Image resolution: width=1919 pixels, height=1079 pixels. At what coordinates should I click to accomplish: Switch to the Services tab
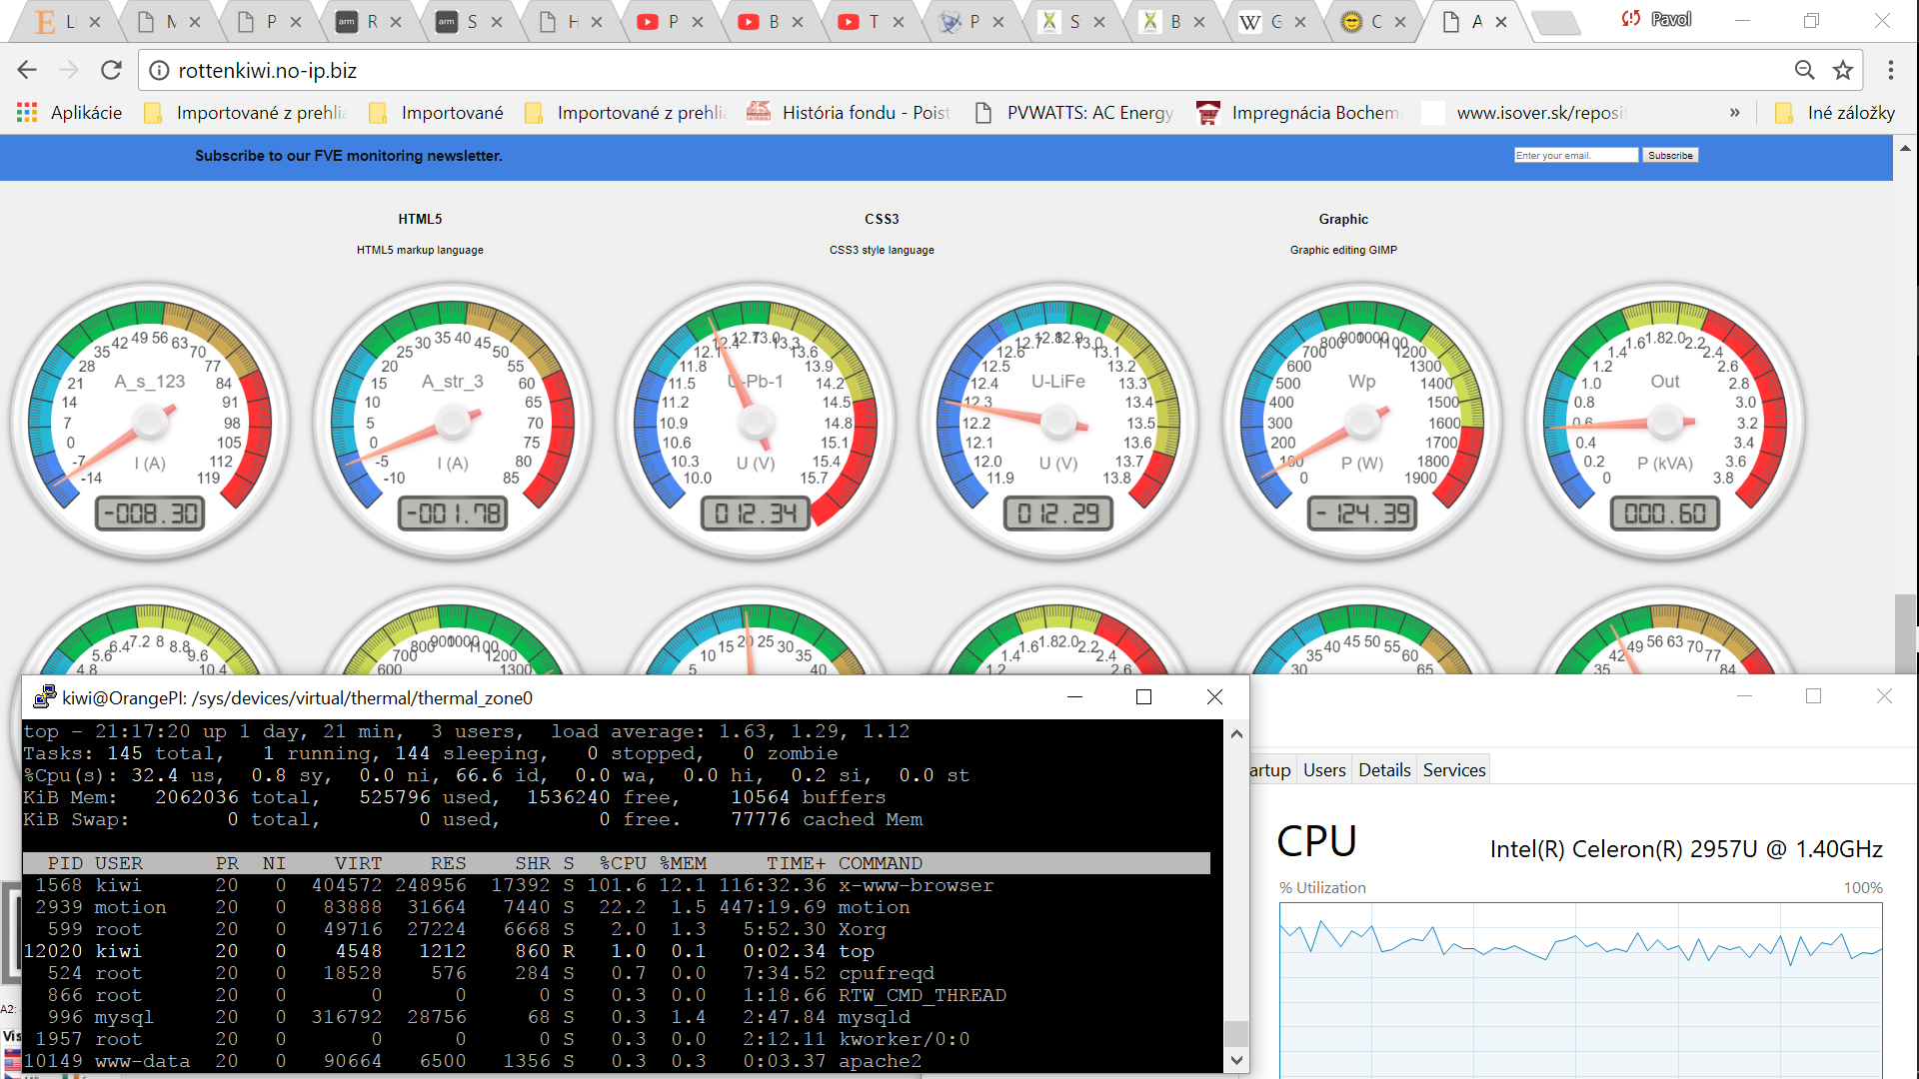(1453, 770)
